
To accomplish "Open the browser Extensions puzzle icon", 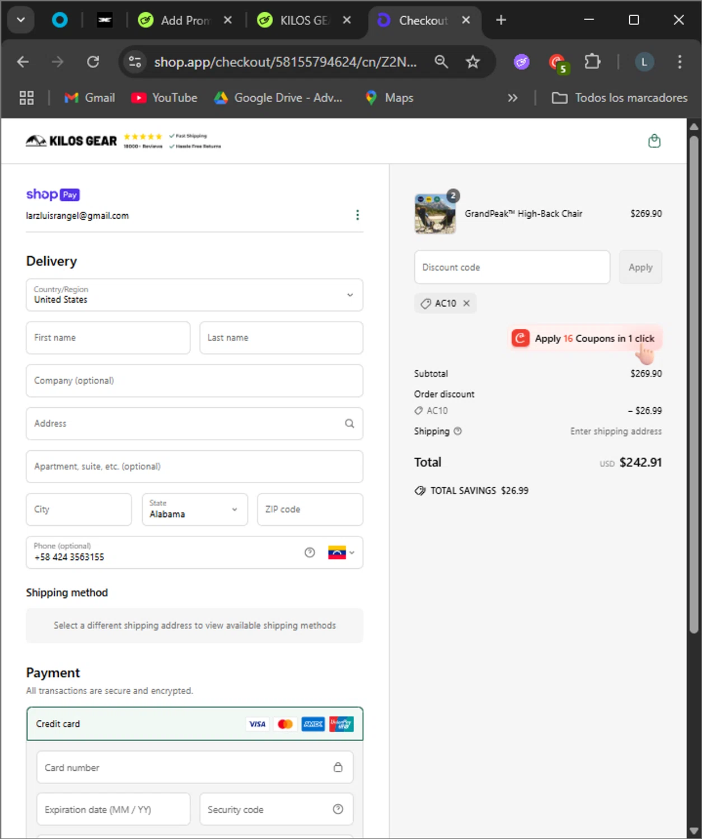I will pyautogui.click(x=592, y=62).
